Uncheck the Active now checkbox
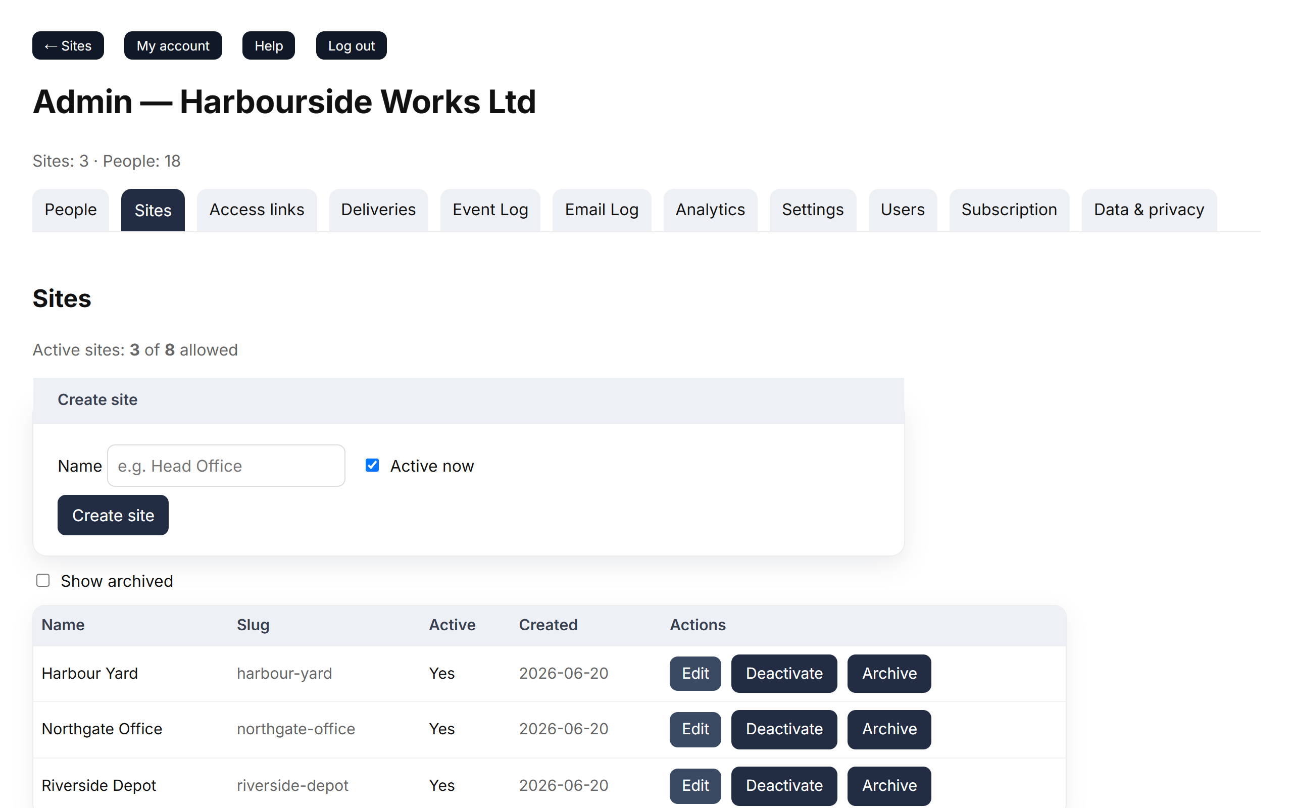1293x808 pixels. click(372, 466)
